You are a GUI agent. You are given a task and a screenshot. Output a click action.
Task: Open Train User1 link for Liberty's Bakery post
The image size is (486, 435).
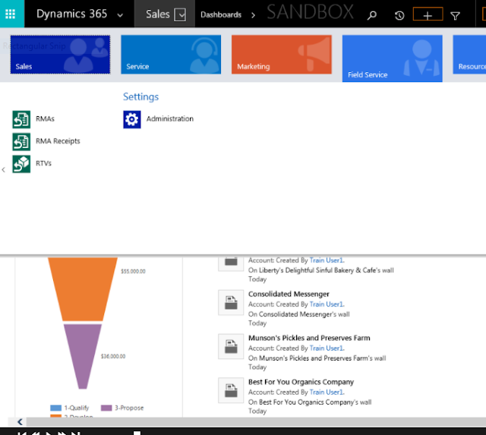[327, 260]
